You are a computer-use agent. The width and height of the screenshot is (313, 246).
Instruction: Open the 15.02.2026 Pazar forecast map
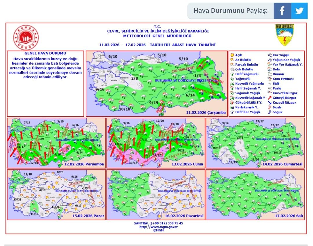click(56, 194)
